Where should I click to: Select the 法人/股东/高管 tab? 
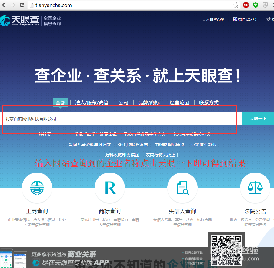coord(92,102)
